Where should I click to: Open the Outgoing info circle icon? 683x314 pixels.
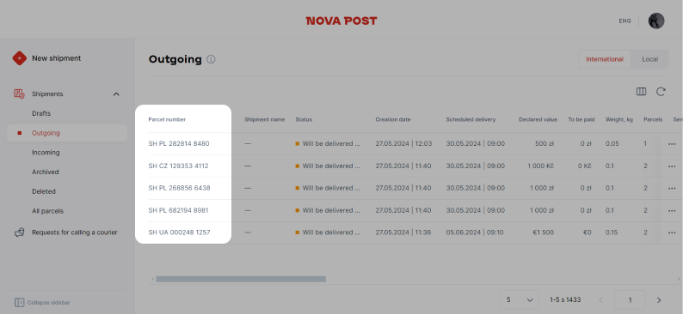click(x=212, y=59)
